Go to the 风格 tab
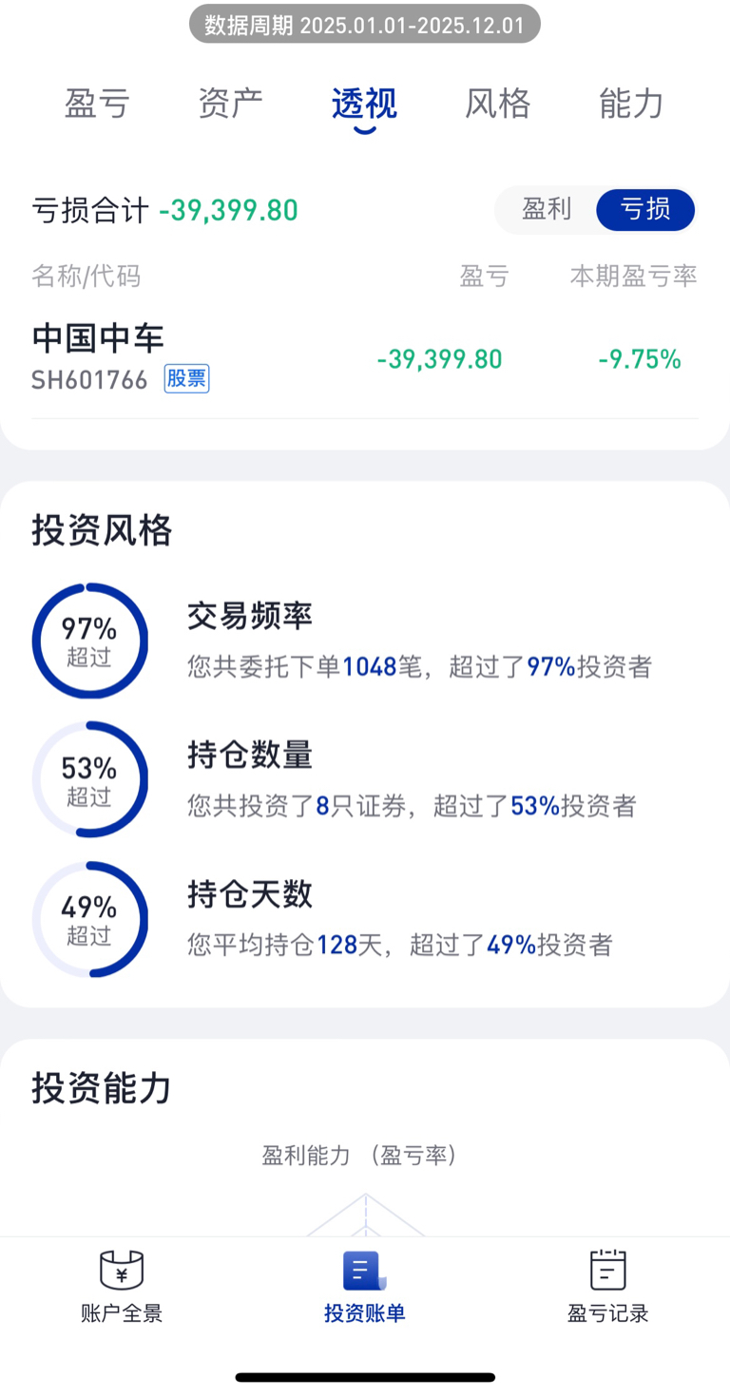The width and height of the screenshot is (730, 1397). (498, 103)
